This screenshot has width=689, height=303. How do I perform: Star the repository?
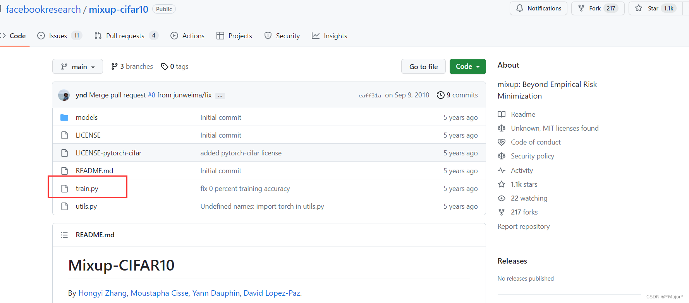pyautogui.click(x=656, y=8)
